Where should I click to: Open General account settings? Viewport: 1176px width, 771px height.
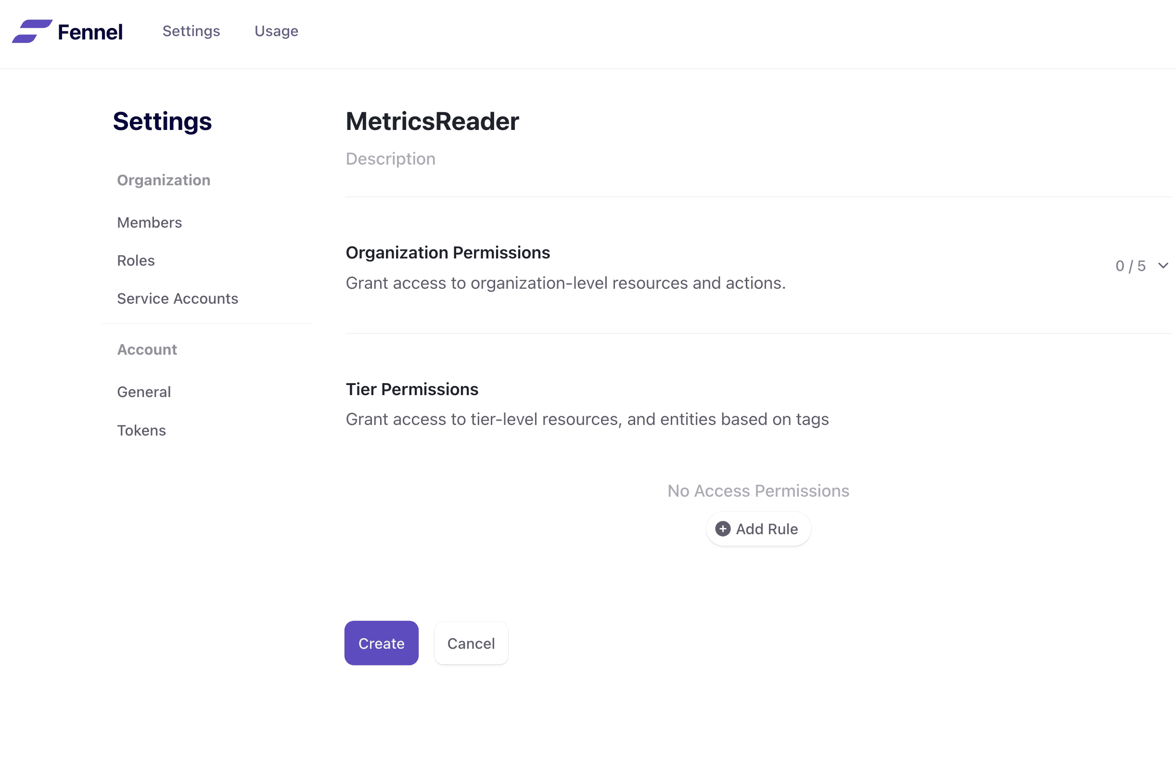pyautogui.click(x=144, y=392)
